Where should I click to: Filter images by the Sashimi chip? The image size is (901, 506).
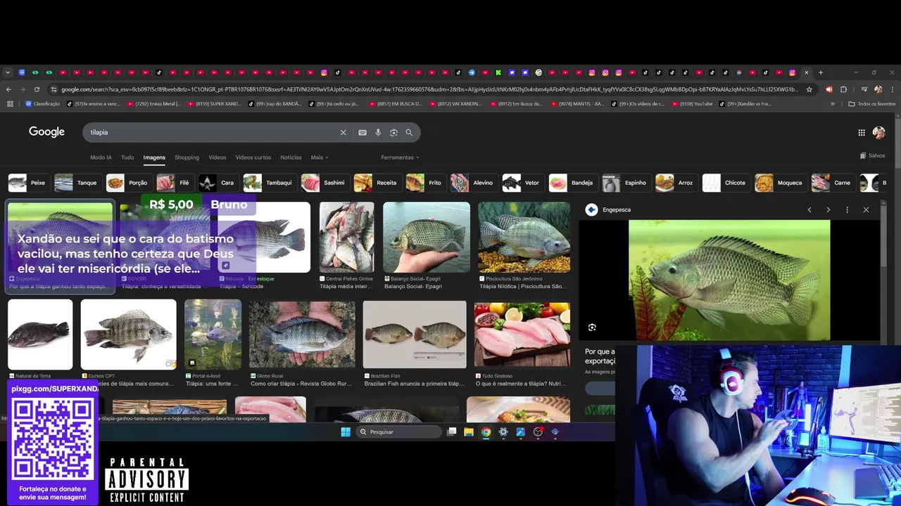(x=324, y=183)
